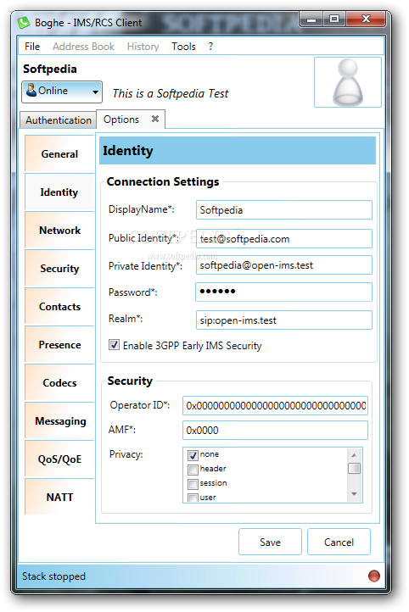This screenshot has width=409, height=612.
Task: Click the red stack status indicator
Action: coord(374,576)
